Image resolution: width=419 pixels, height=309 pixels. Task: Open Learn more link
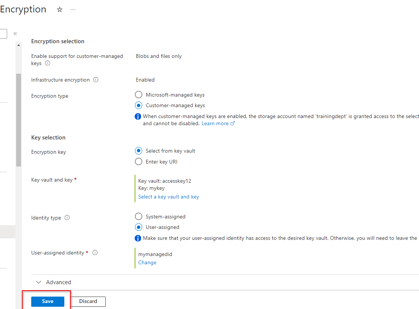[x=215, y=123]
